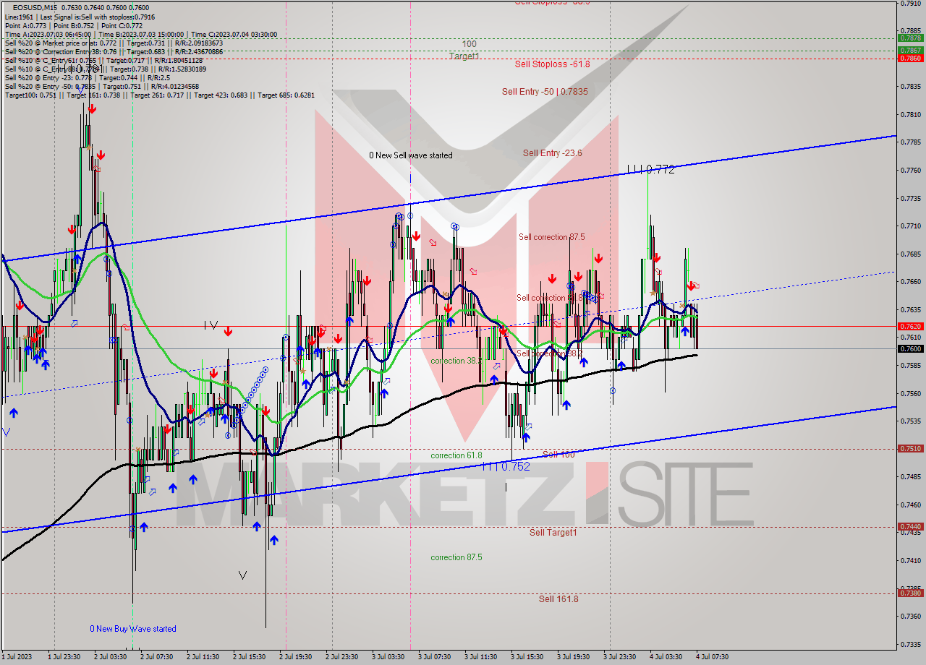The width and height of the screenshot is (926, 665).
Task: Click the 0.7685 price axis label
Action: [x=910, y=254]
